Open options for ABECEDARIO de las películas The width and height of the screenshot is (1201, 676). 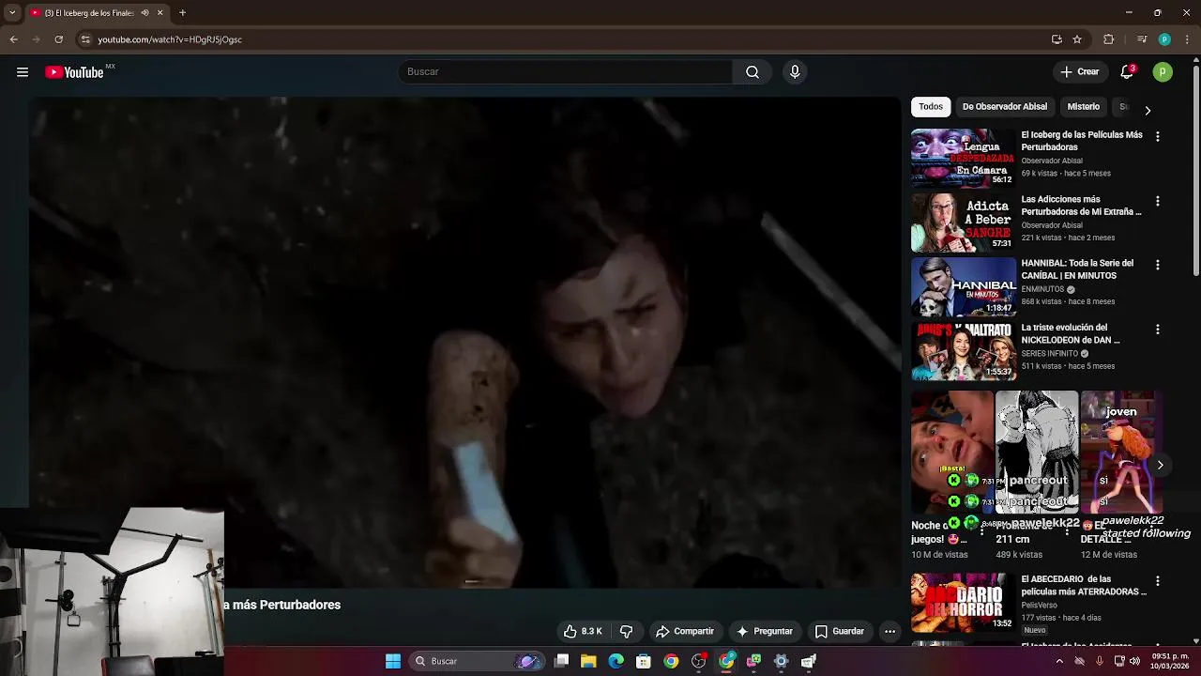pyautogui.click(x=1157, y=581)
